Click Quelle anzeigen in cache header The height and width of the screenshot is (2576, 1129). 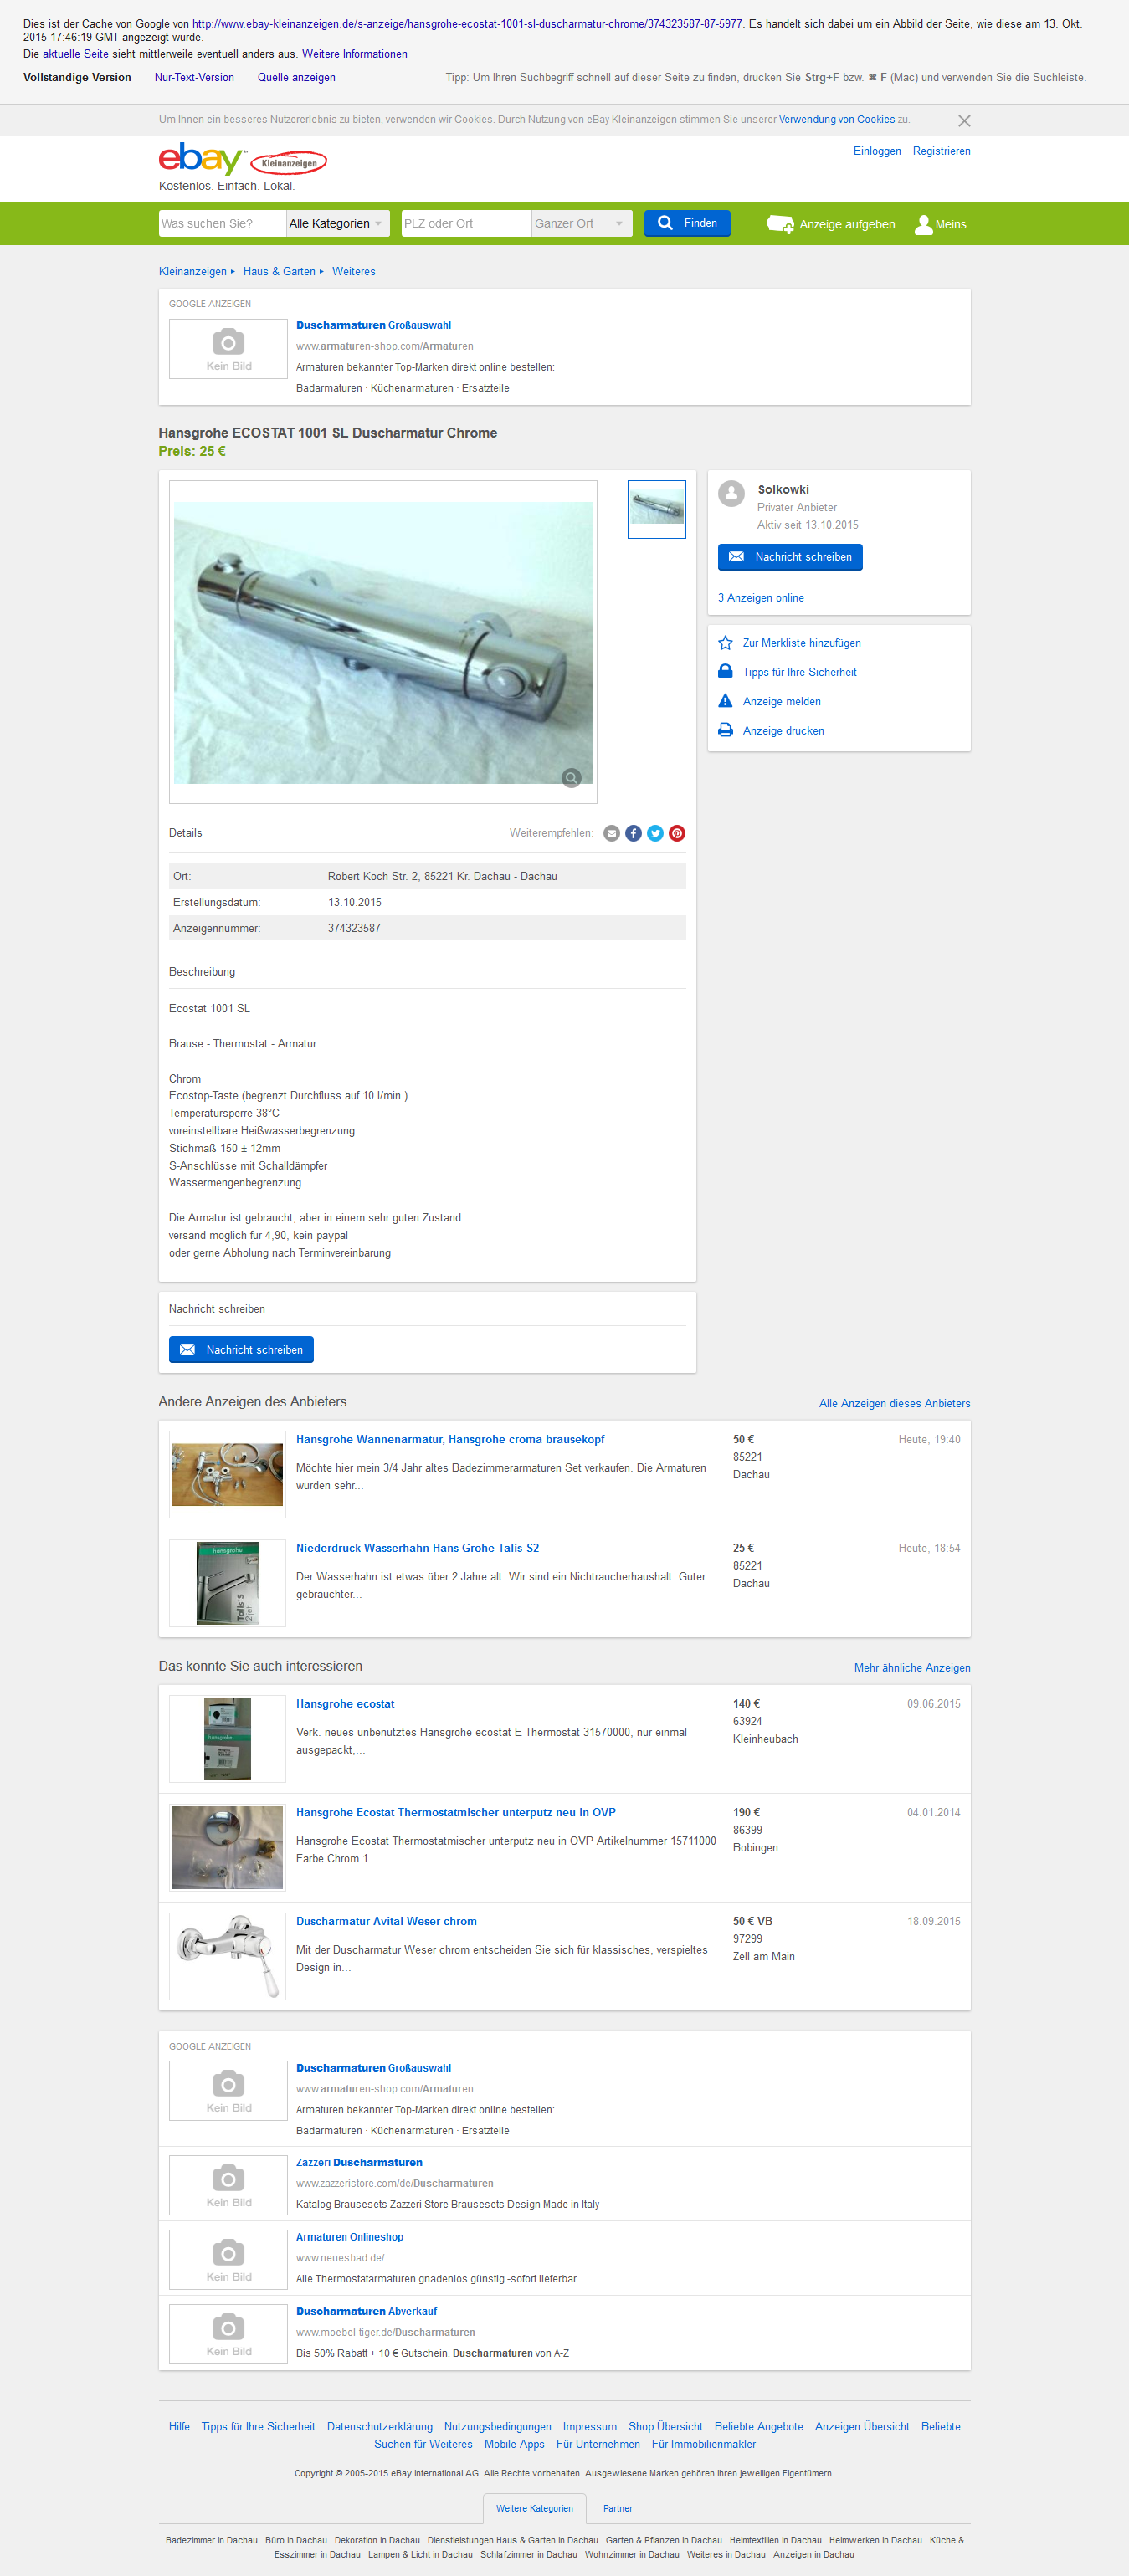(x=296, y=77)
